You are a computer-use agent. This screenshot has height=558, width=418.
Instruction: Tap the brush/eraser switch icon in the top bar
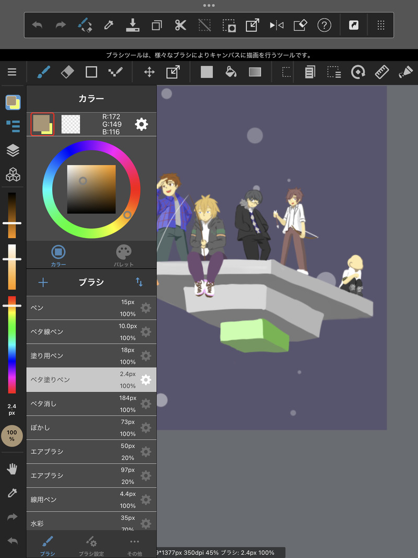point(85,25)
